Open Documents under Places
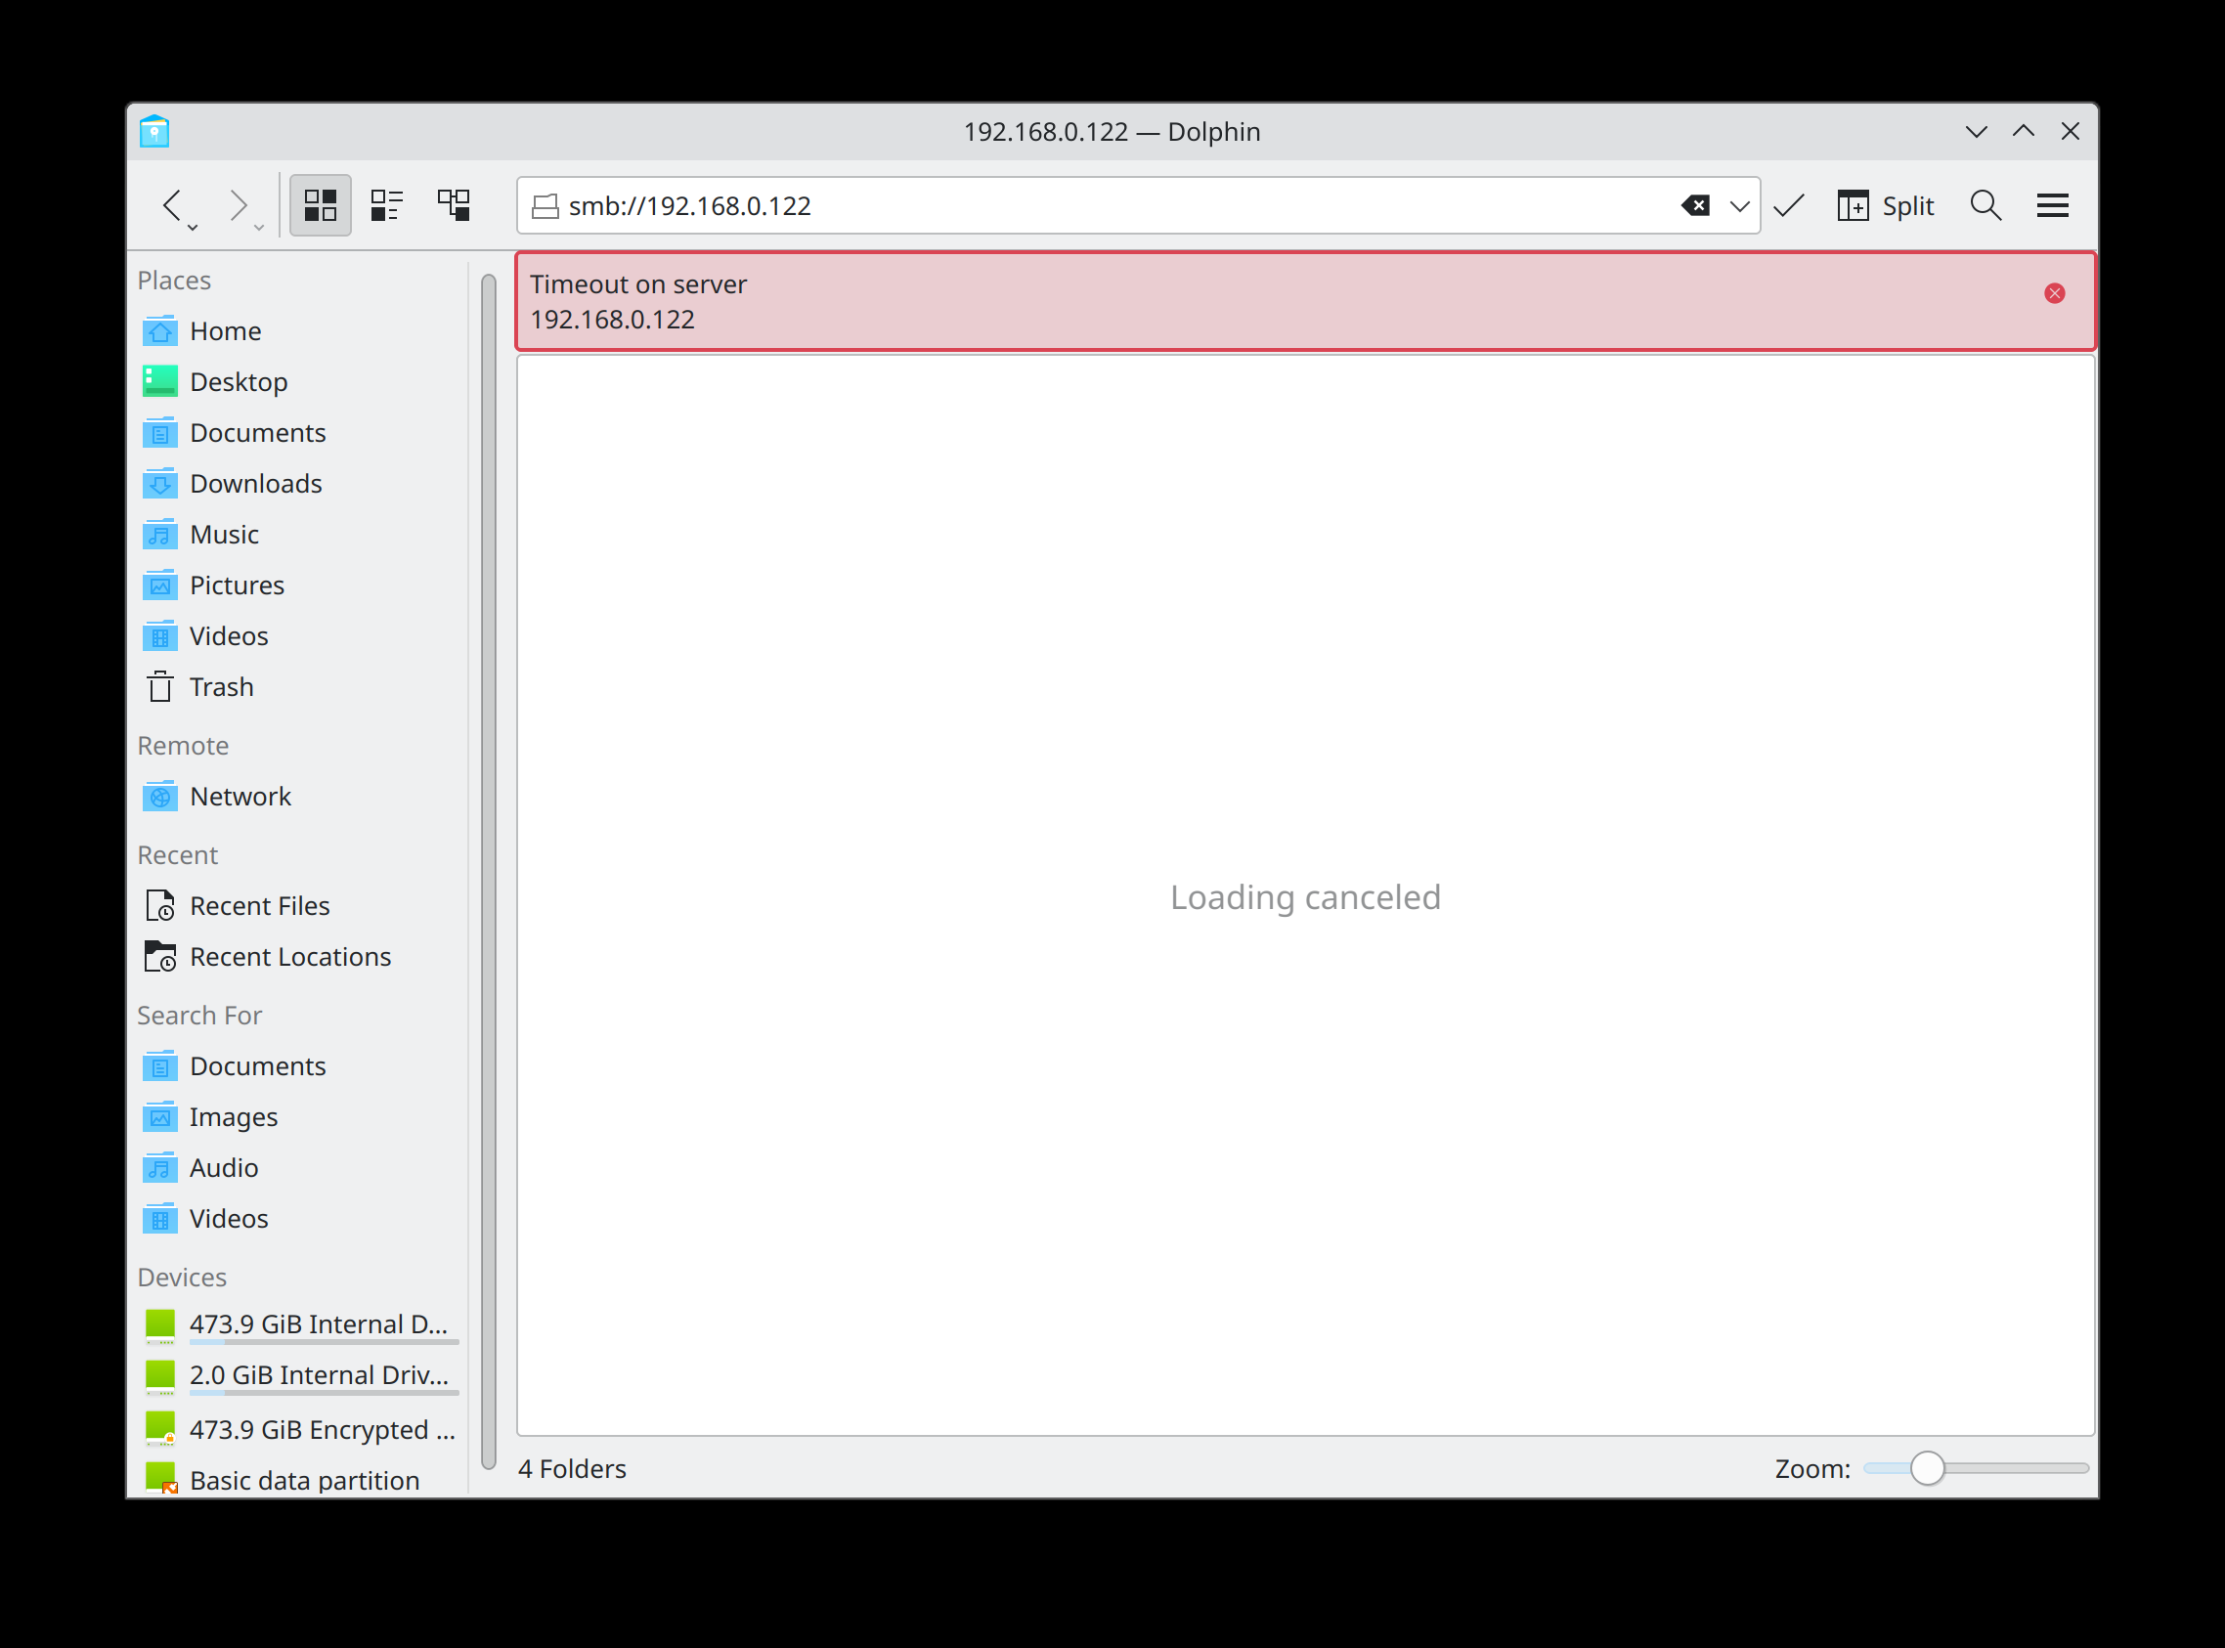2225x1648 pixels. pyautogui.click(x=299, y=433)
